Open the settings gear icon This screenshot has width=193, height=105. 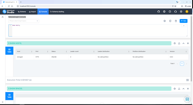(181, 11)
